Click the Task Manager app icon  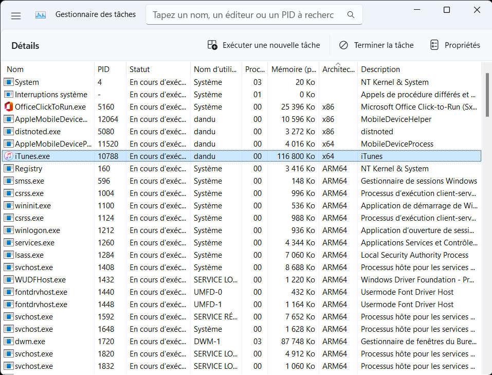click(x=41, y=15)
